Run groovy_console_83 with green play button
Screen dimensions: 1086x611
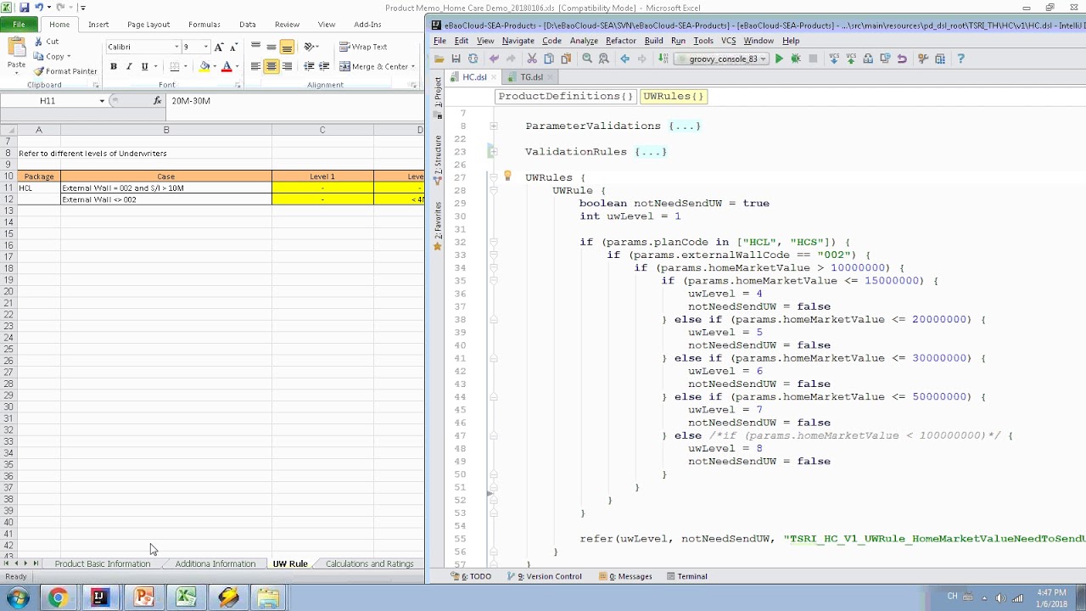click(x=779, y=59)
